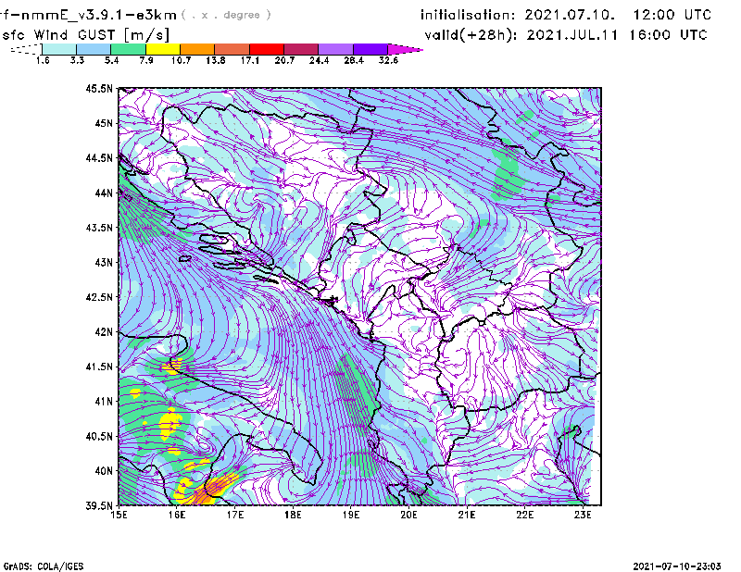Click the "initialisation: 2021.07.10. 12:00 UTC" line

point(566,15)
